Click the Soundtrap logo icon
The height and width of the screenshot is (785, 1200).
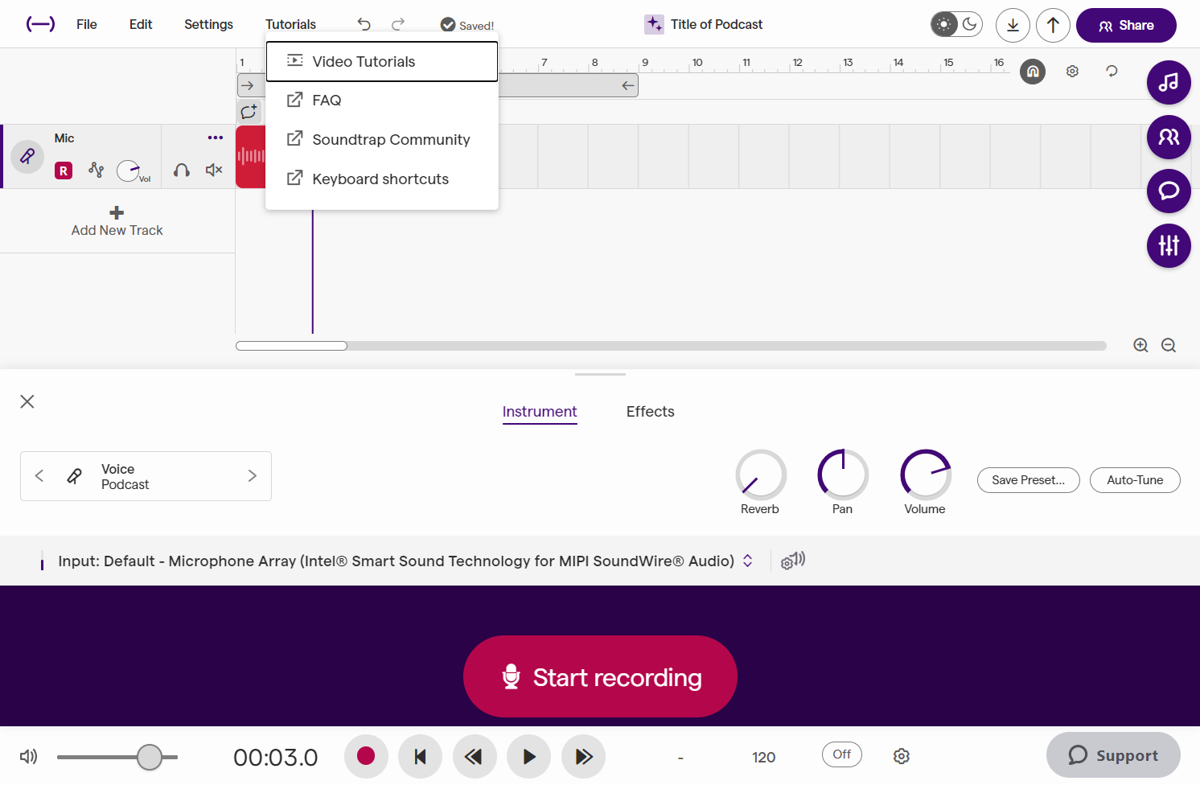pos(40,24)
